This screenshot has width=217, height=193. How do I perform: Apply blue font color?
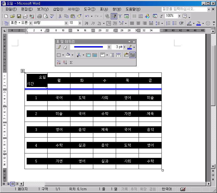pyautogui.click(x=199, y=23)
